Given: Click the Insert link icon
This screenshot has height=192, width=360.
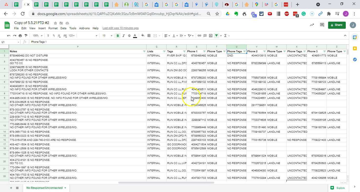Looking at the screenshot, I should pos(199,36).
